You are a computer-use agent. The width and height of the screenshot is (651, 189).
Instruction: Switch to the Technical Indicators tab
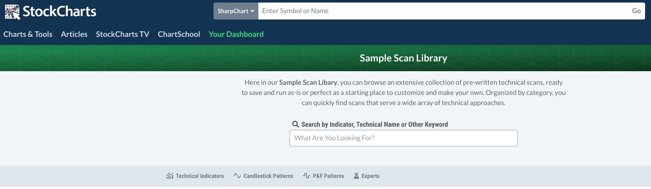pos(199,176)
